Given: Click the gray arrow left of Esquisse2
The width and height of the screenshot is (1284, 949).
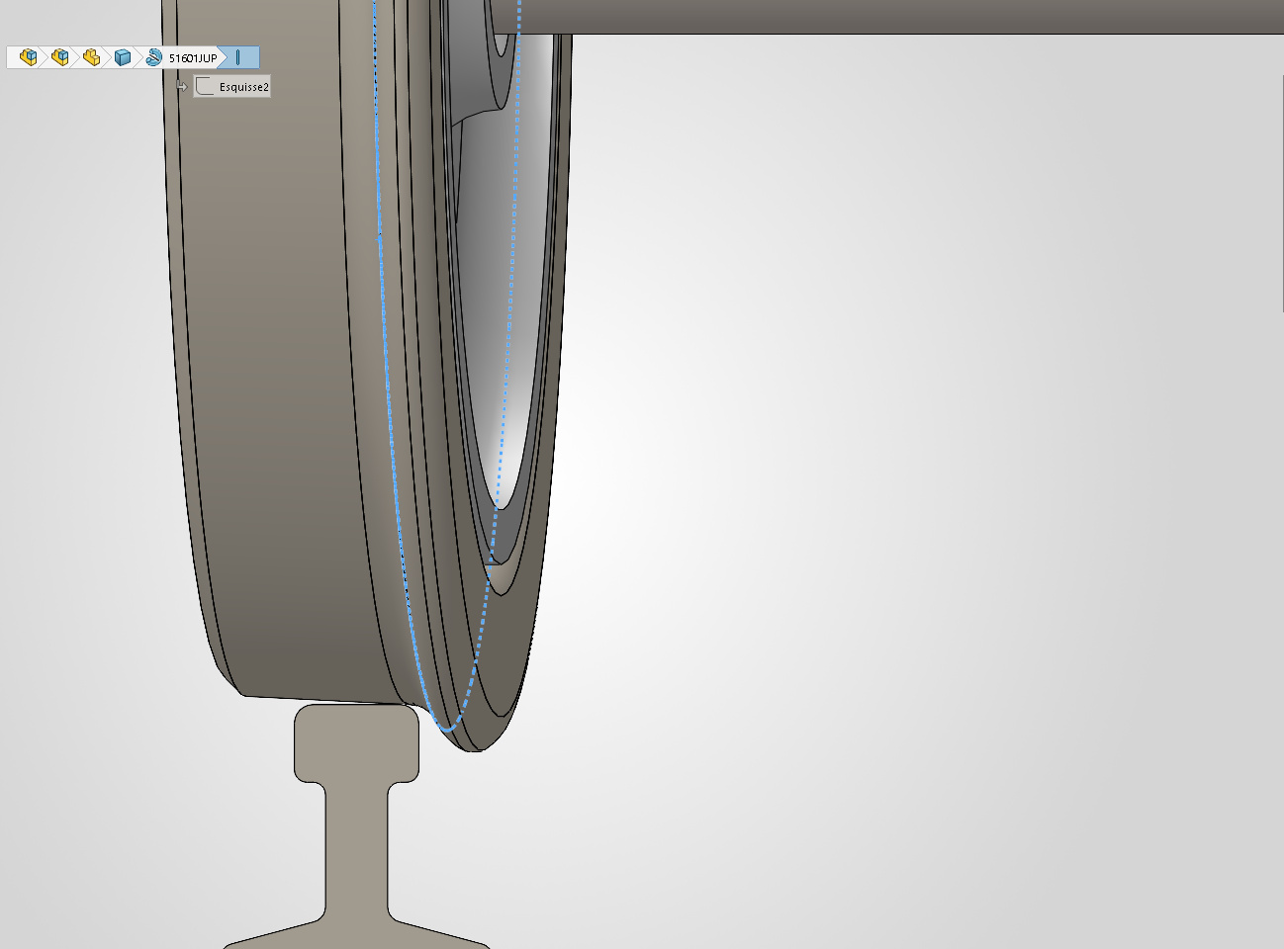Looking at the screenshot, I should coord(181,87).
